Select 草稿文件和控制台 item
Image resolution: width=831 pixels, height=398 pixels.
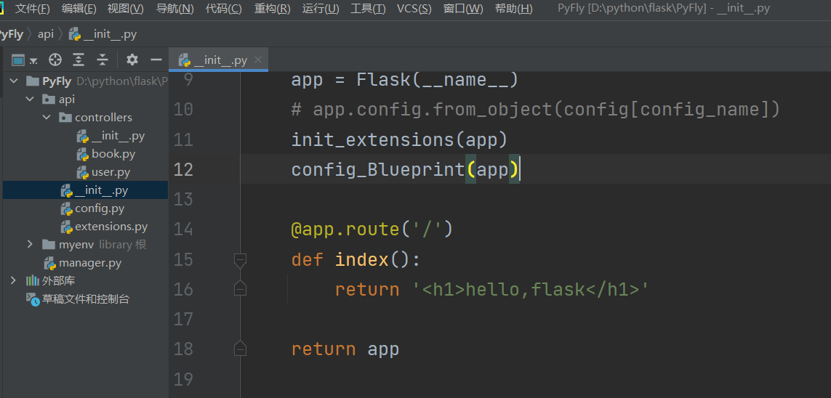click(85, 299)
